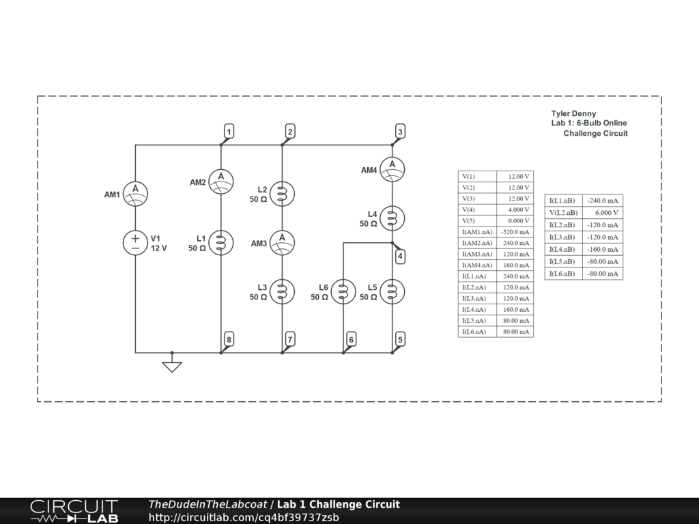Click the AM3 ammeter symbol
The width and height of the screenshot is (699, 524).
281,242
